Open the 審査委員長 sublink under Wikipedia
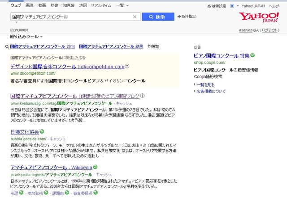The height and width of the screenshot is (198, 287). [x=83, y=193]
